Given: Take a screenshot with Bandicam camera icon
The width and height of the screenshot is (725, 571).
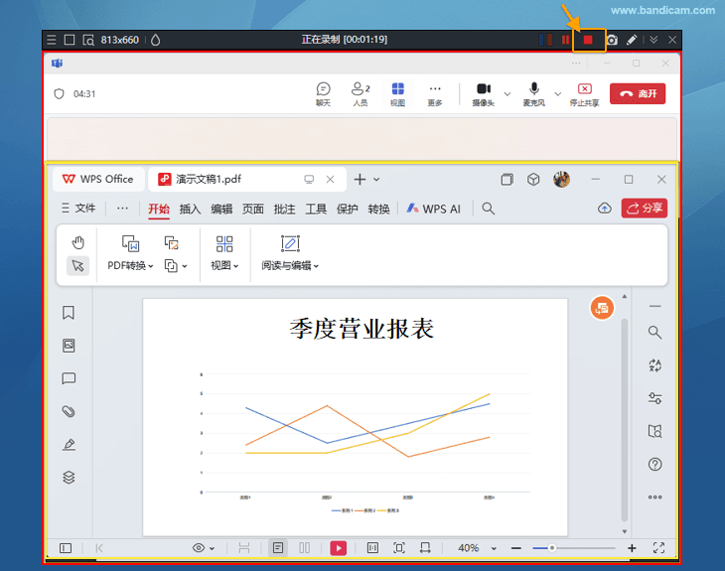Looking at the screenshot, I should (612, 41).
